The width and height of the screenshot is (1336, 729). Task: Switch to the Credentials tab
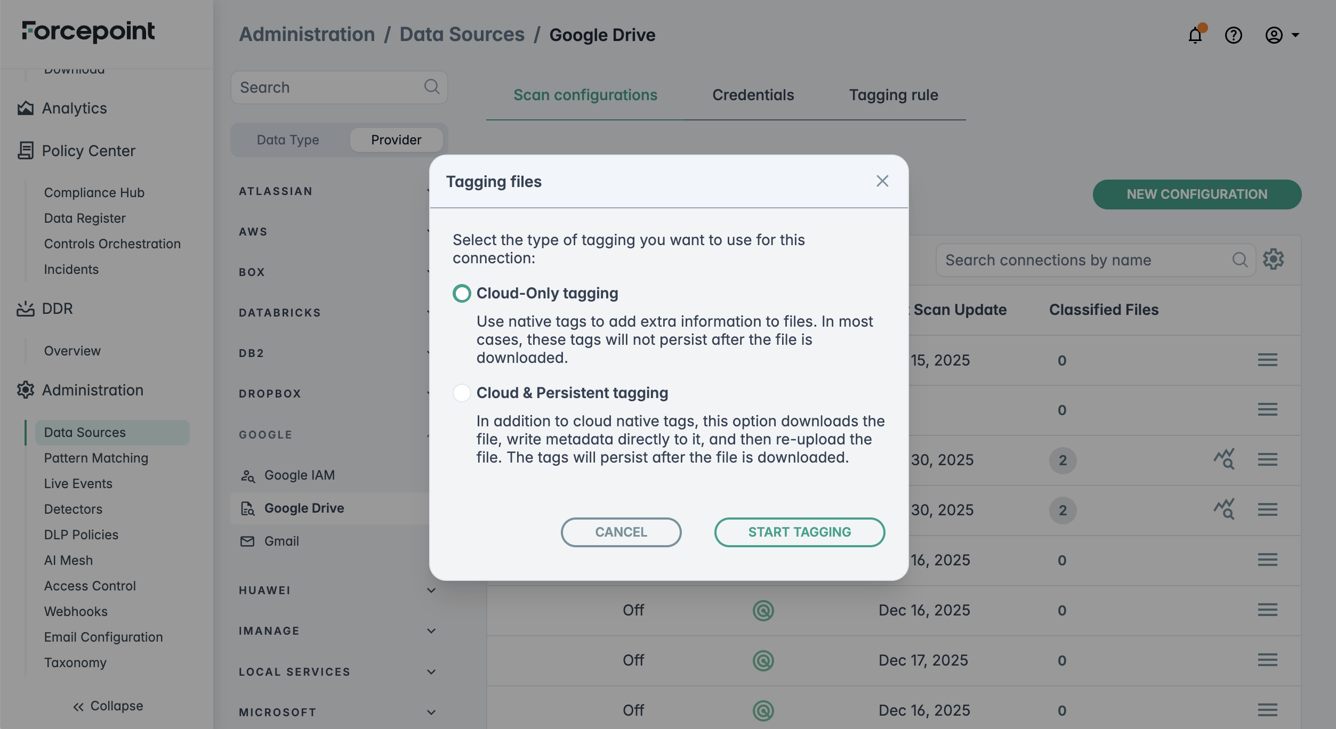pos(753,95)
